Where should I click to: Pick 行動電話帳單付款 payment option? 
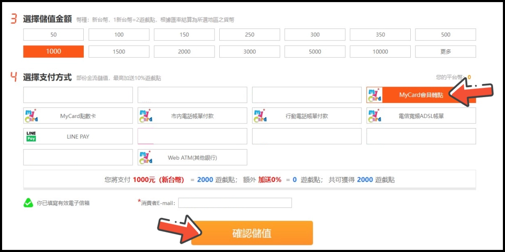pyautogui.click(x=307, y=115)
